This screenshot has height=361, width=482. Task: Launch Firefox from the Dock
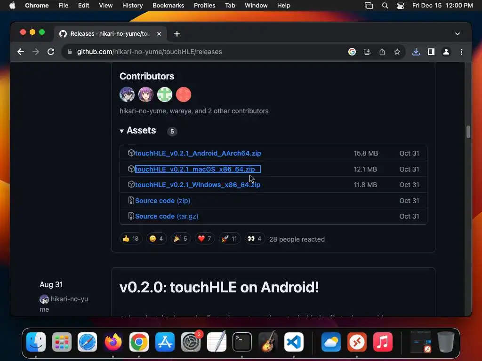(x=113, y=342)
